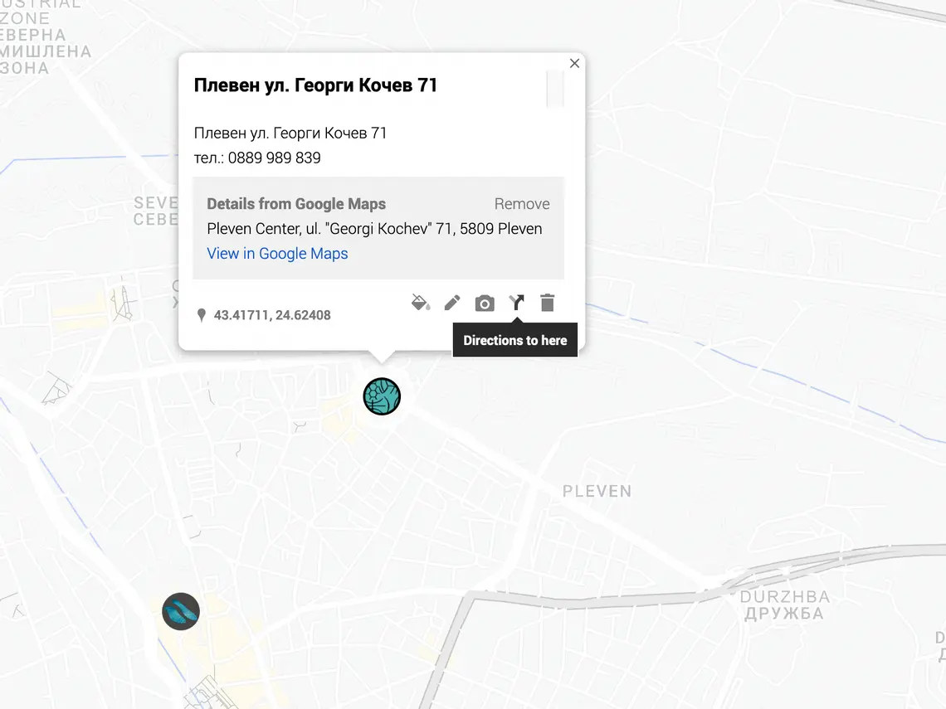The width and height of the screenshot is (946, 709).
Task: Click phone number тел.: 0889 989 839
Action: point(257,158)
